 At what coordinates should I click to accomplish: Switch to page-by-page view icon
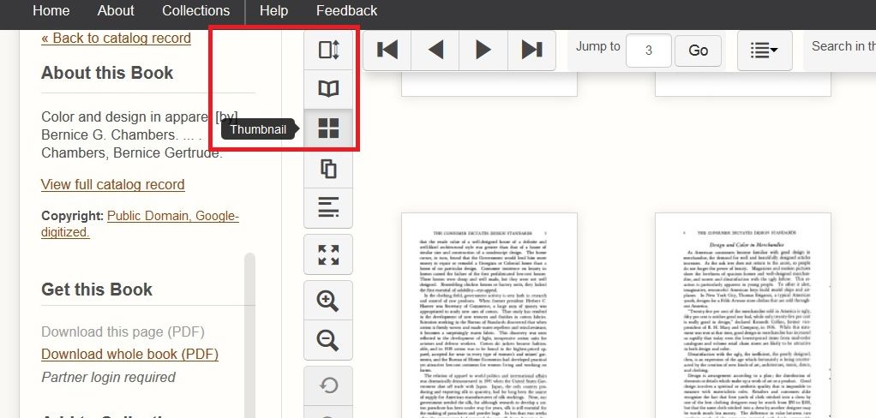[328, 168]
